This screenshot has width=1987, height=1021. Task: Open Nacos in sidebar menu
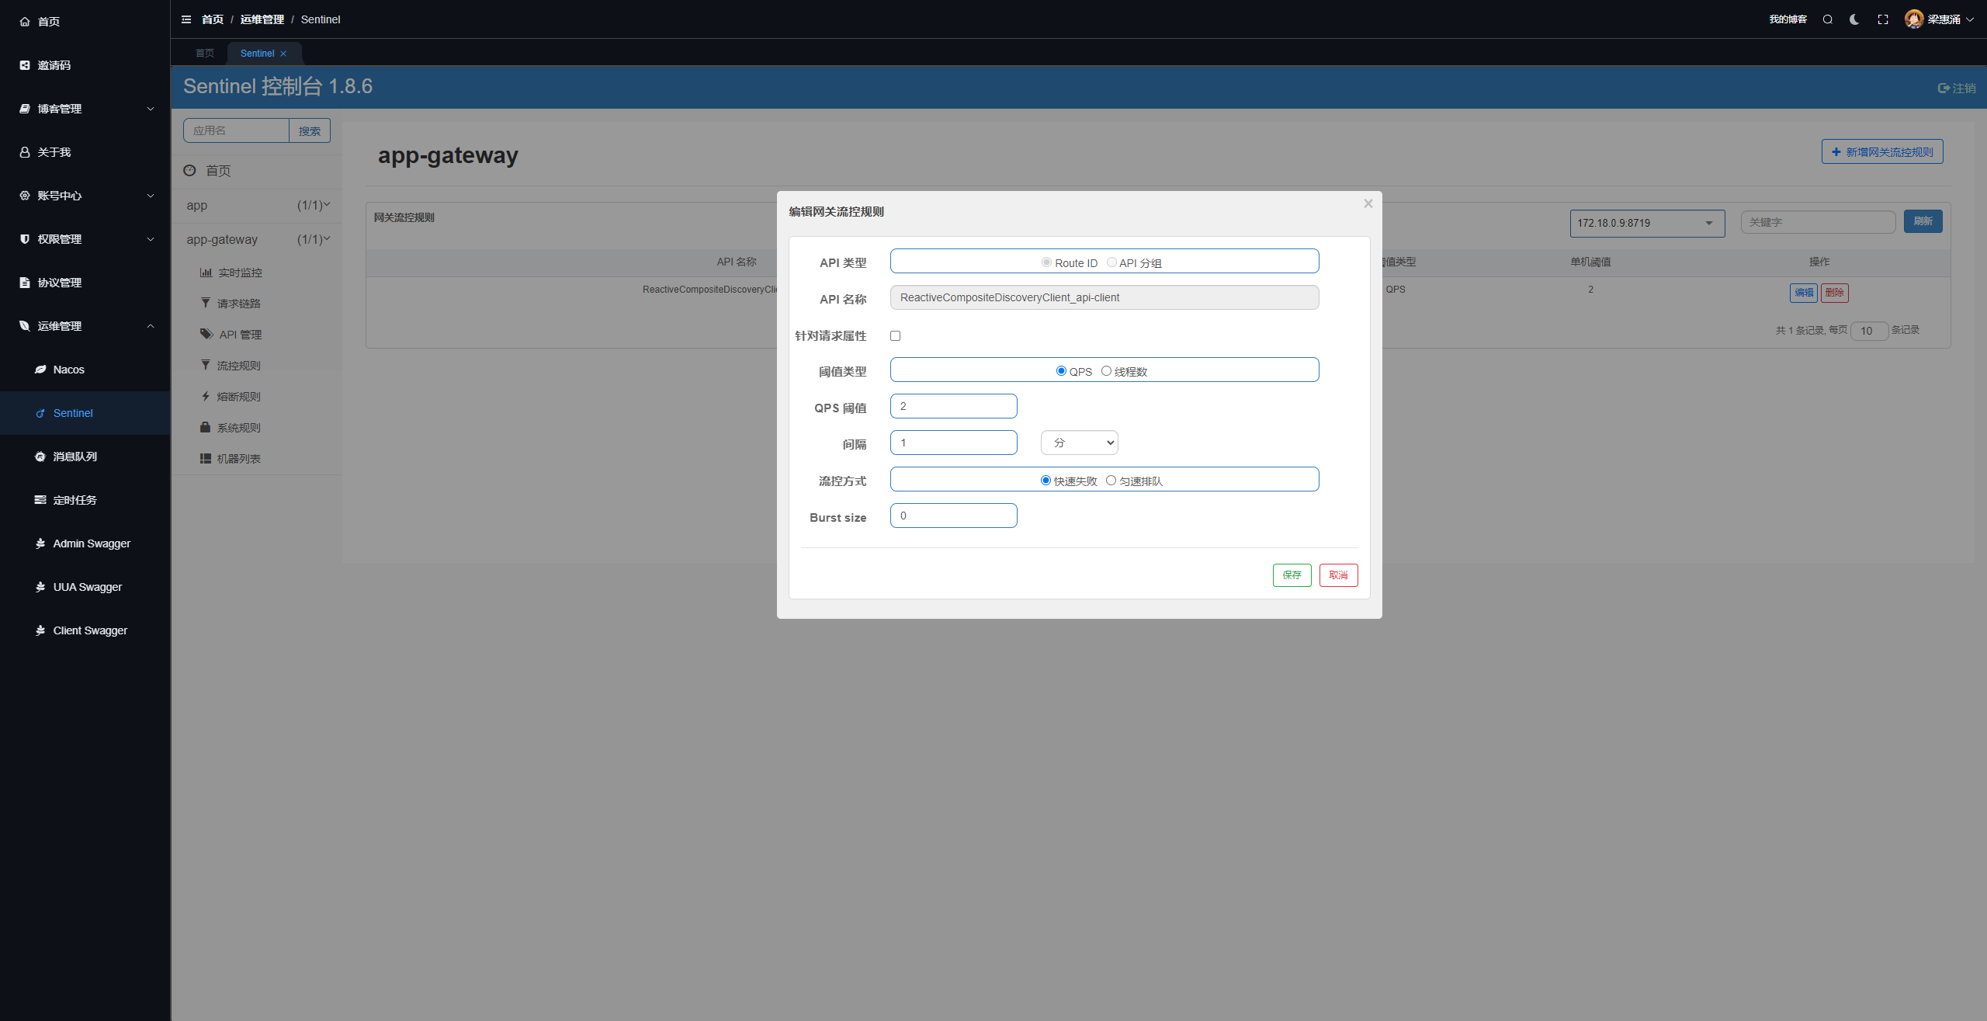click(68, 370)
